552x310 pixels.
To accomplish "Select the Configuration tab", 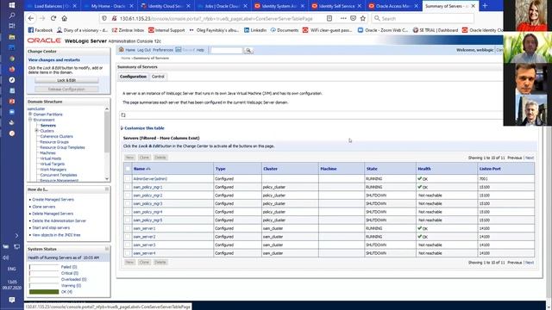I will 133,77.
